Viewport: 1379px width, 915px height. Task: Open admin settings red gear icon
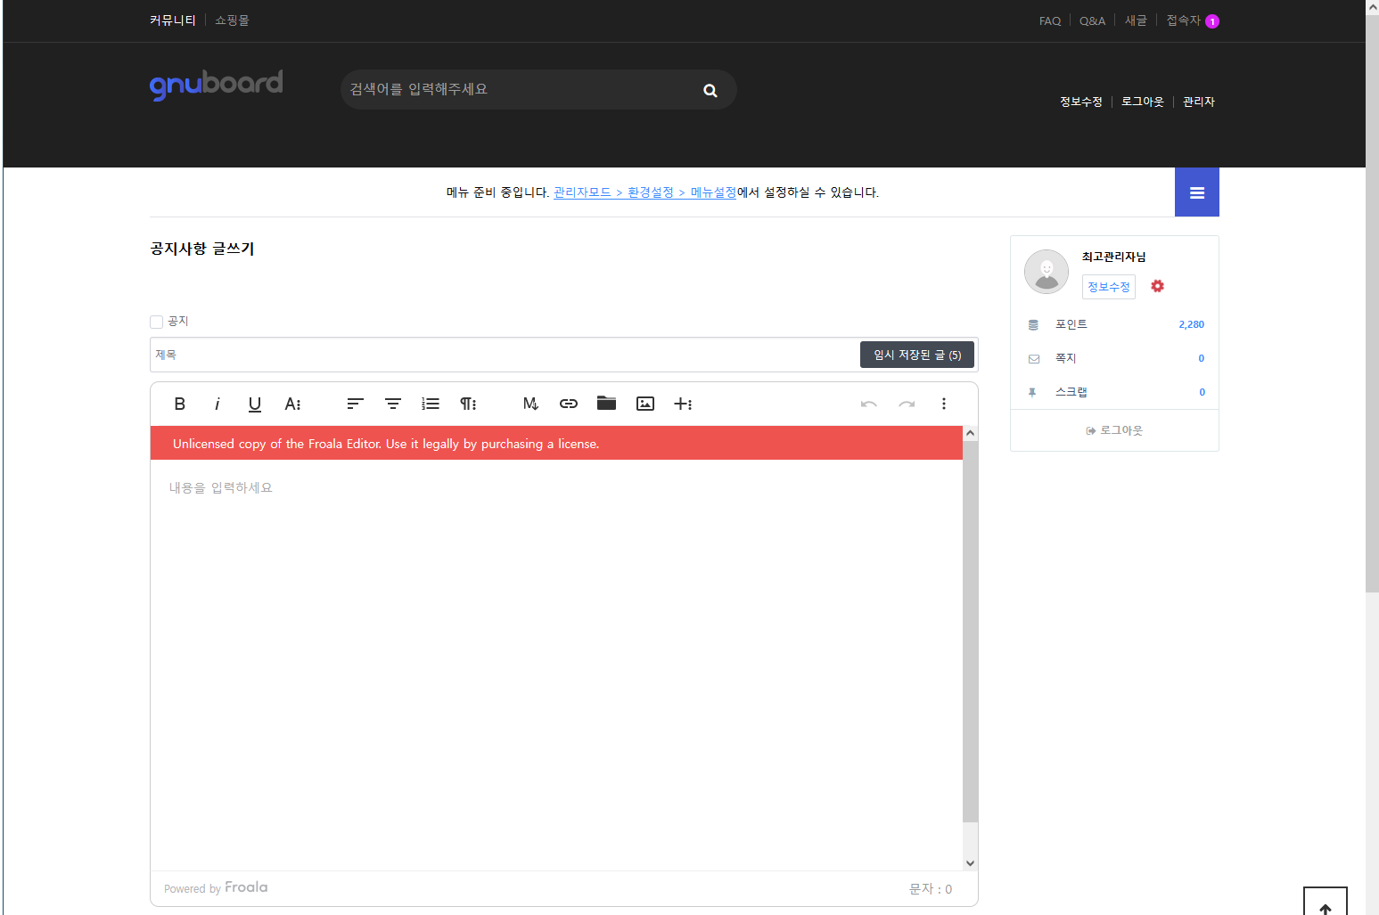click(1157, 286)
